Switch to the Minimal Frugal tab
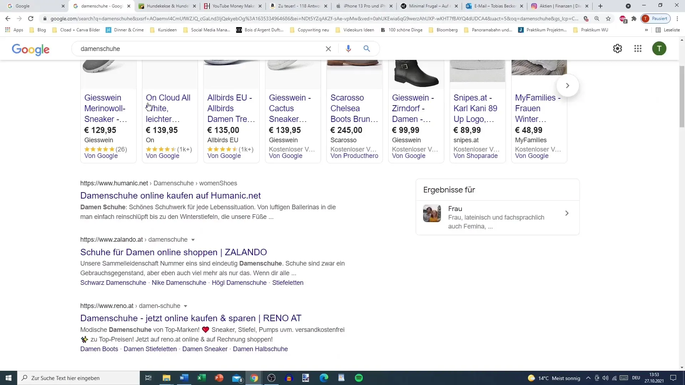This screenshot has width=685, height=385. 430,6
